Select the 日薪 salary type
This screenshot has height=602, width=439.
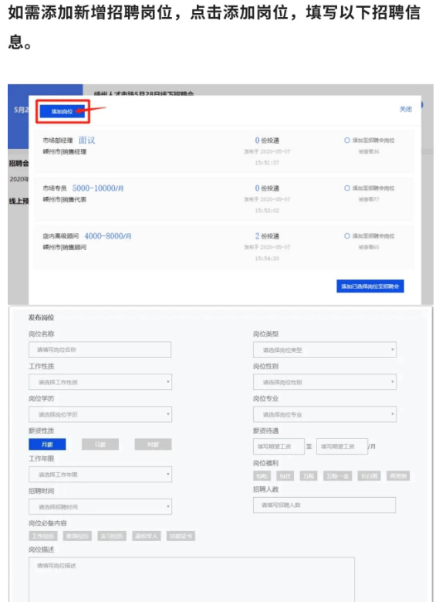(100, 445)
